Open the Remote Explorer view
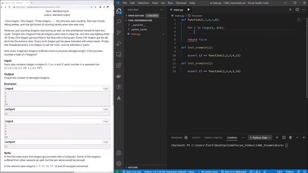Screen dimensions: 308x173 pos(119,54)
